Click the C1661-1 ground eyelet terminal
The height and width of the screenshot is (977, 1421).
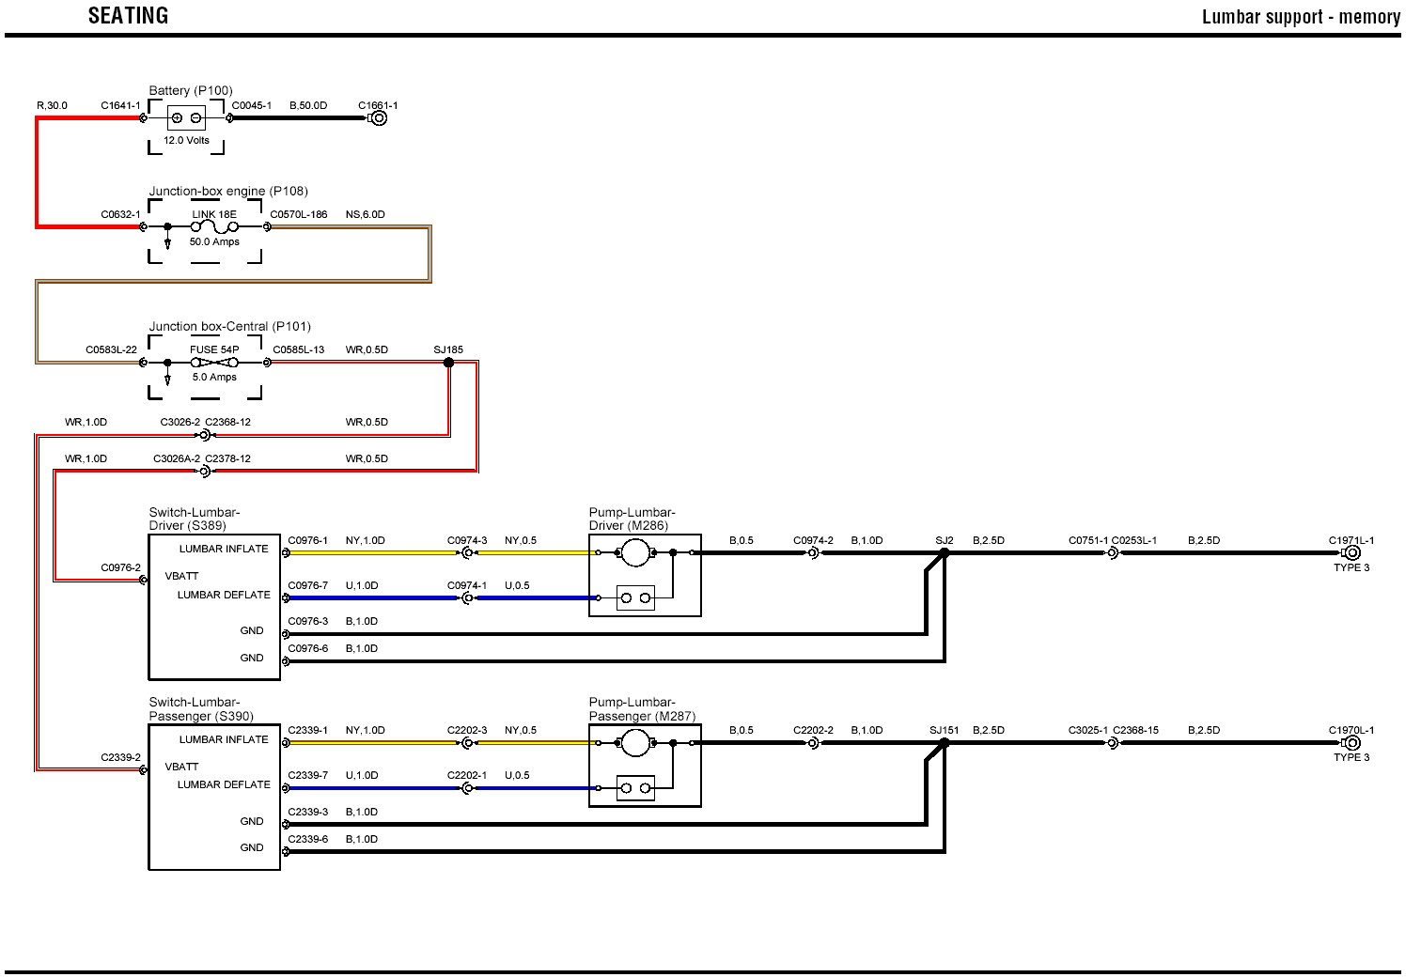tap(379, 118)
